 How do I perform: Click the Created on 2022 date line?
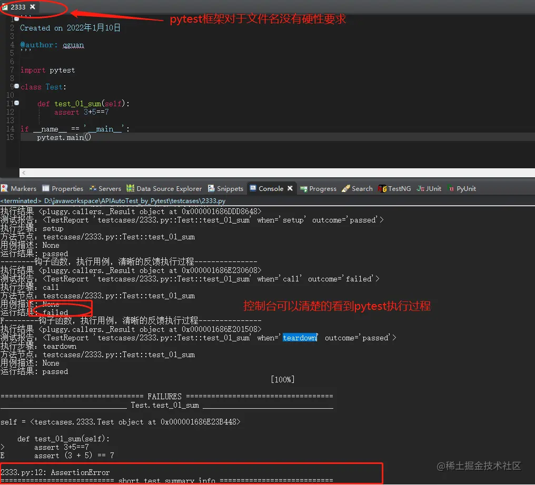click(70, 28)
